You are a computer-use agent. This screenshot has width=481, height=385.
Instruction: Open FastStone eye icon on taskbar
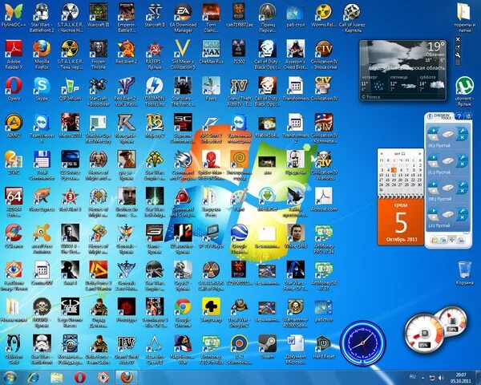[103, 377]
